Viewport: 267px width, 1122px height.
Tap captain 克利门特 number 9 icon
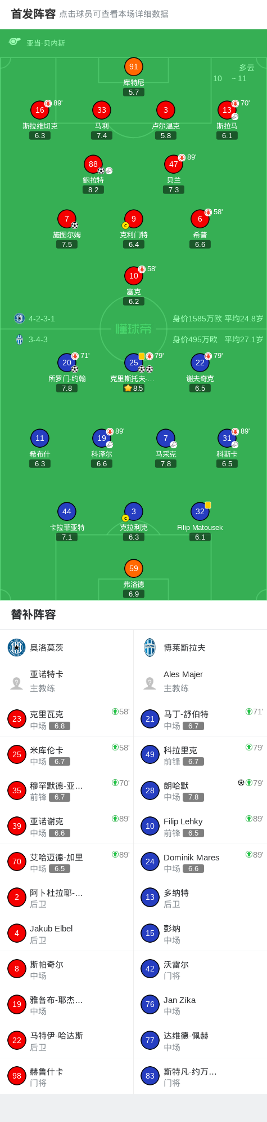(134, 219)
